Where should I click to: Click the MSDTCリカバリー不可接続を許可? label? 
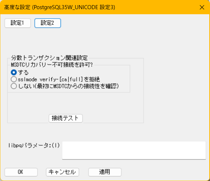[x=52, y=65]
